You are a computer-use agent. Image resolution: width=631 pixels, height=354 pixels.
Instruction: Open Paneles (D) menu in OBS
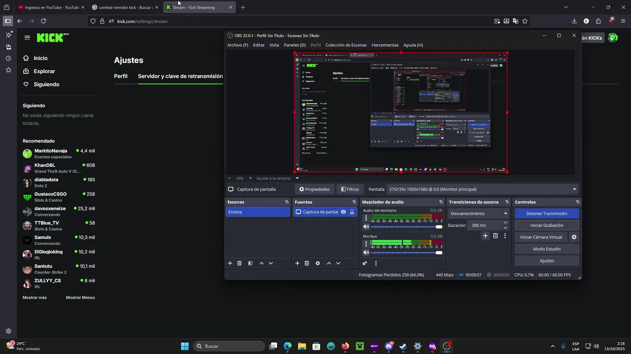[x=295, y=45]
